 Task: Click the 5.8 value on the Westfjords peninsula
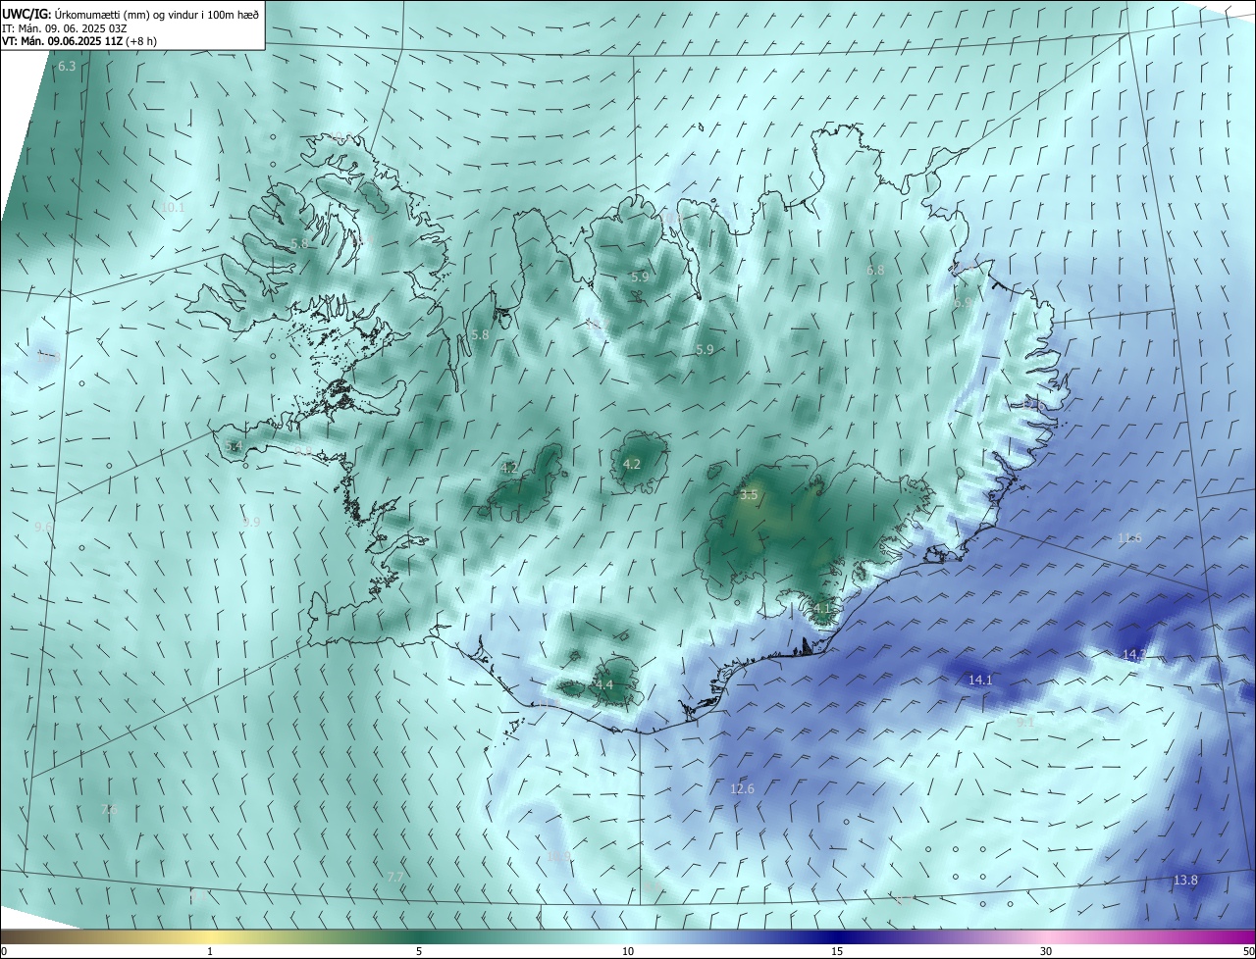point(299,243)
